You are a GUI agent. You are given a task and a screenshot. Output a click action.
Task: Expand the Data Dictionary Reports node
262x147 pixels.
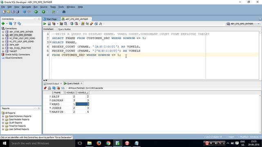point(3,116)
